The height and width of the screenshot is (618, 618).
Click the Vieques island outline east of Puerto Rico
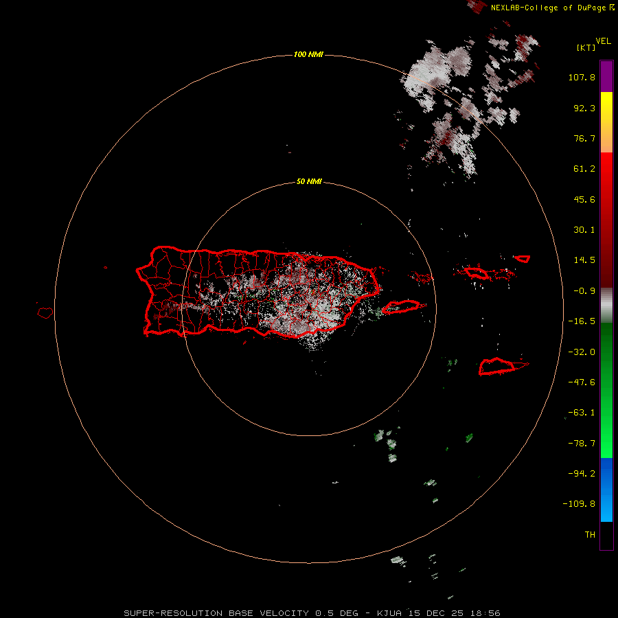[x=401, y=306]
